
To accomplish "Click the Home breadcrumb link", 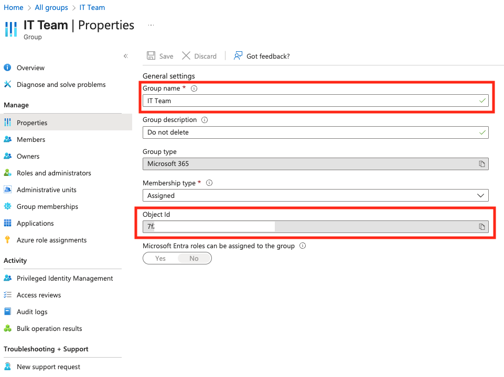I will tap(14, 7).
